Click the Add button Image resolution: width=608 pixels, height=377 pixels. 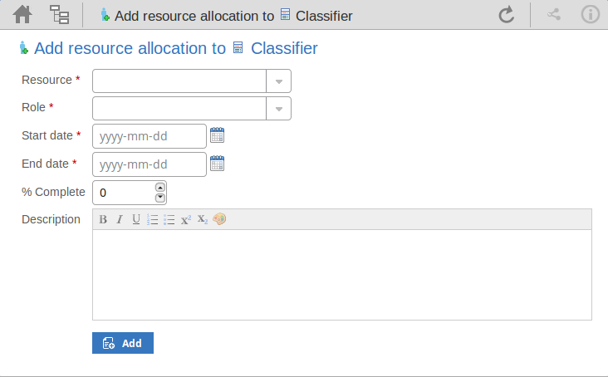pyautogui.click(x=123, y=343)
